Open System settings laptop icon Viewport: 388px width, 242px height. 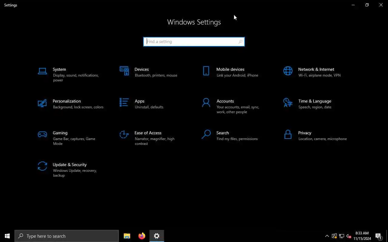click(x=42, y=71)
